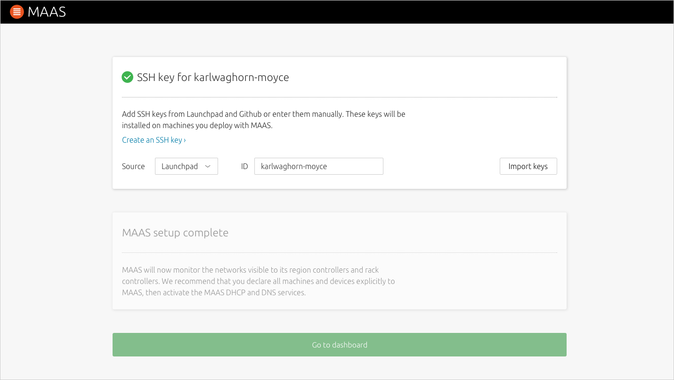Select the SSH key for karlwaghorn-moyce heading
Image resolution: width=674 pixels, height=380 pixels.
click(x=213, y=77)
